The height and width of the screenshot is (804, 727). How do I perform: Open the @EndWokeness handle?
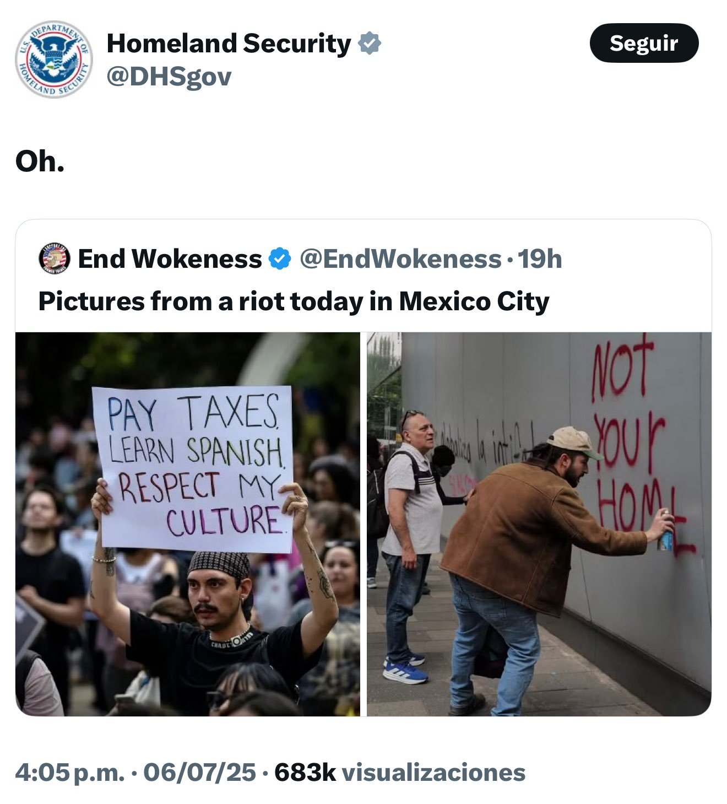click(x=400, y=258)
